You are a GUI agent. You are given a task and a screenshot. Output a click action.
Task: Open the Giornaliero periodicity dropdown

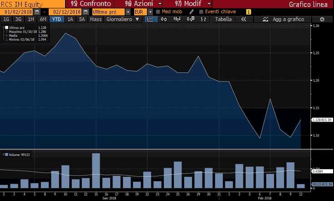pyautogui.click(x=123, y=19)
